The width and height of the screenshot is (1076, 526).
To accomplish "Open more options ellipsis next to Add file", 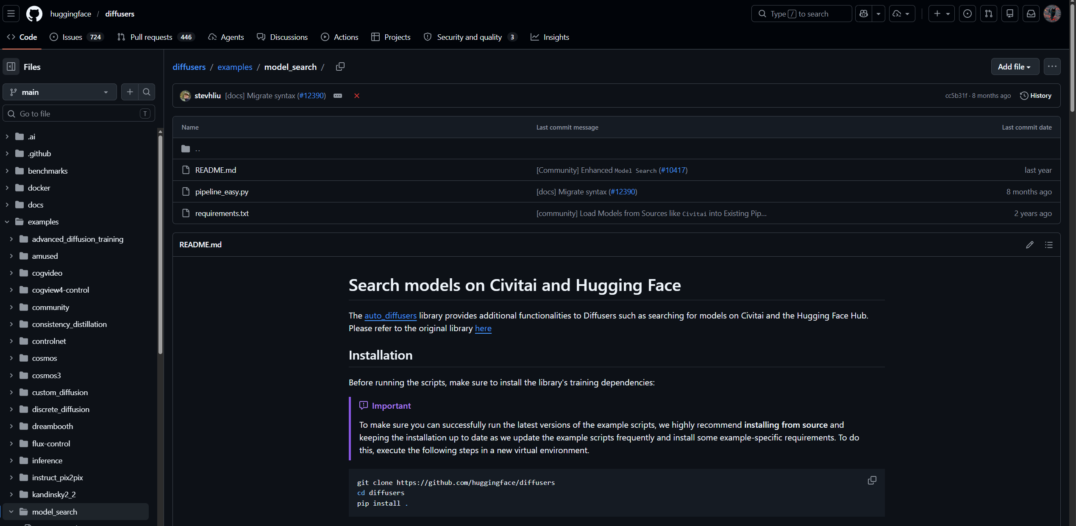I will click(1052, 66).
